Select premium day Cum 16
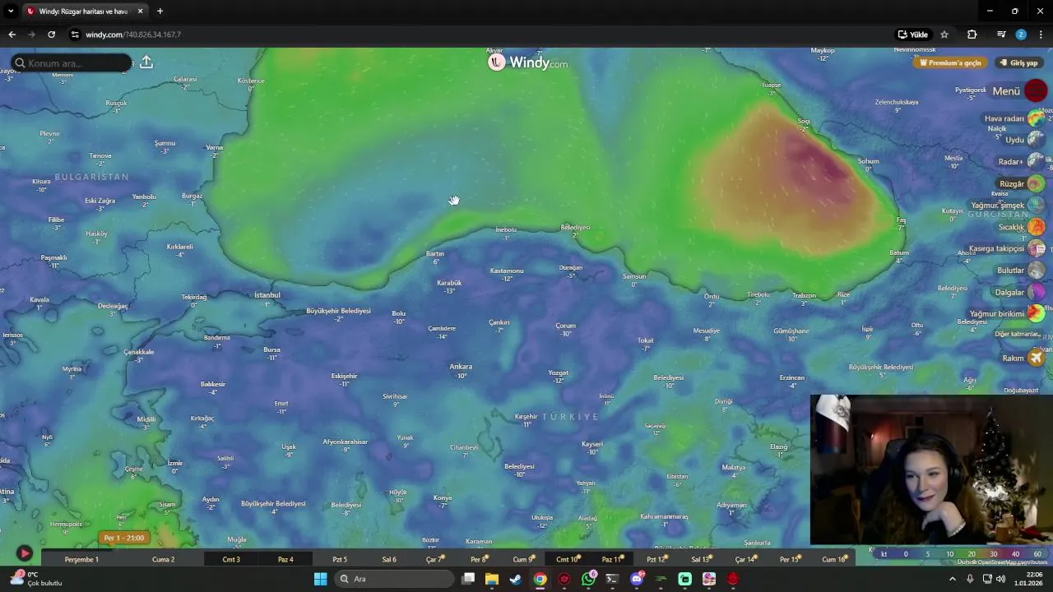This screenshot has width=1053, height=592. click(x=834, y=559)
